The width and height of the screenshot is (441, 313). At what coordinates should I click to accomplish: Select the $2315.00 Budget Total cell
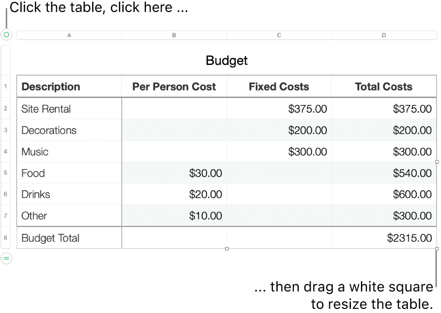pos(384,238)
